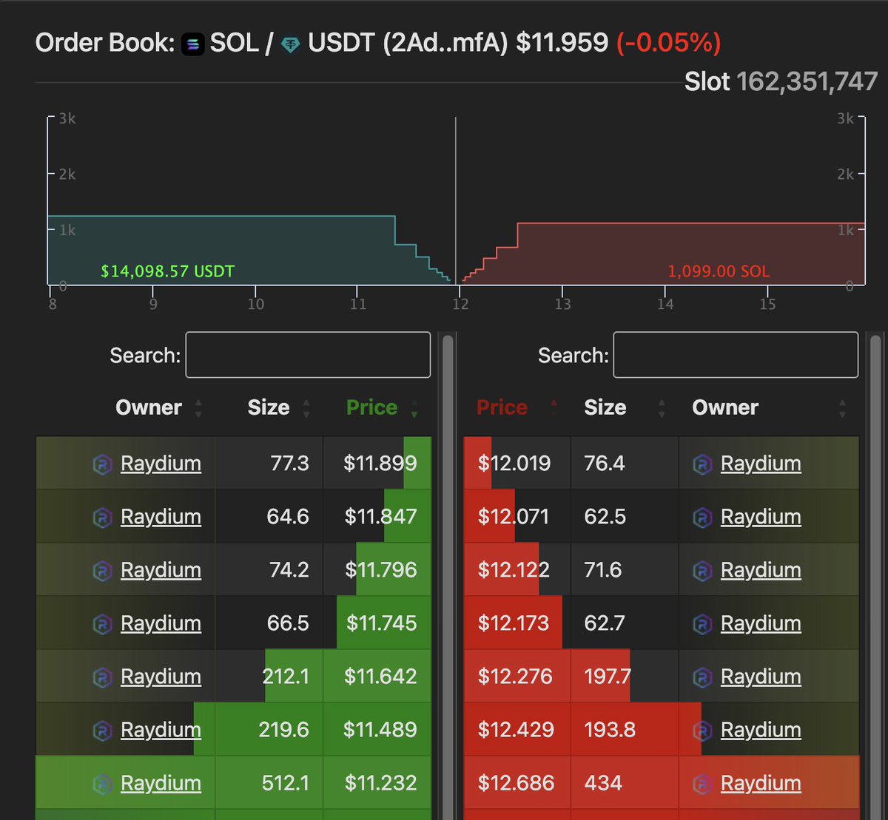Focus the asks Search input field

click(x=736, y=355)
